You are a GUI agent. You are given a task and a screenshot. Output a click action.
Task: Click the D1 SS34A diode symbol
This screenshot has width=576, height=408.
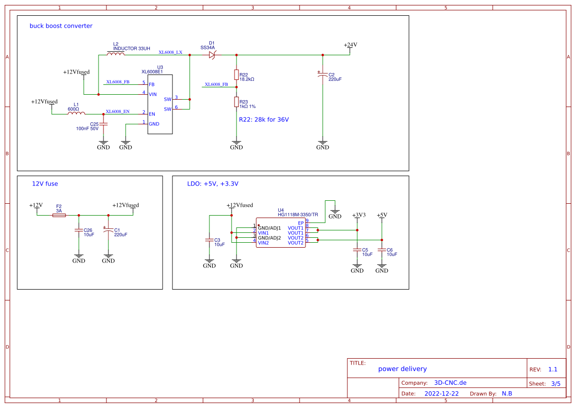212,55
